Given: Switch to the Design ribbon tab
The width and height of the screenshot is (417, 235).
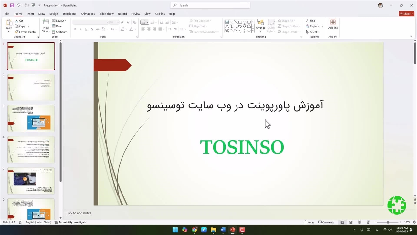Looking at the screenshot, I should [53, 14].
